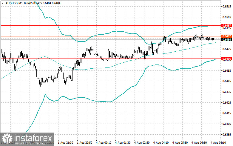
Task: Click the 1 Aug 22:50 time label
Action: (84, 143)
